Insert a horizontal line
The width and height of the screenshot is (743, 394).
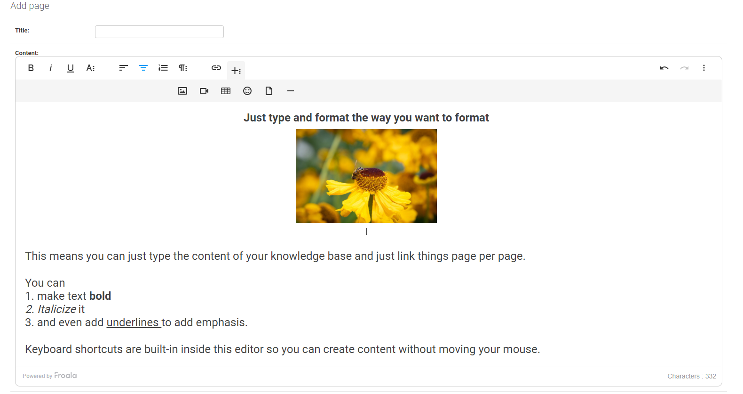291,91
